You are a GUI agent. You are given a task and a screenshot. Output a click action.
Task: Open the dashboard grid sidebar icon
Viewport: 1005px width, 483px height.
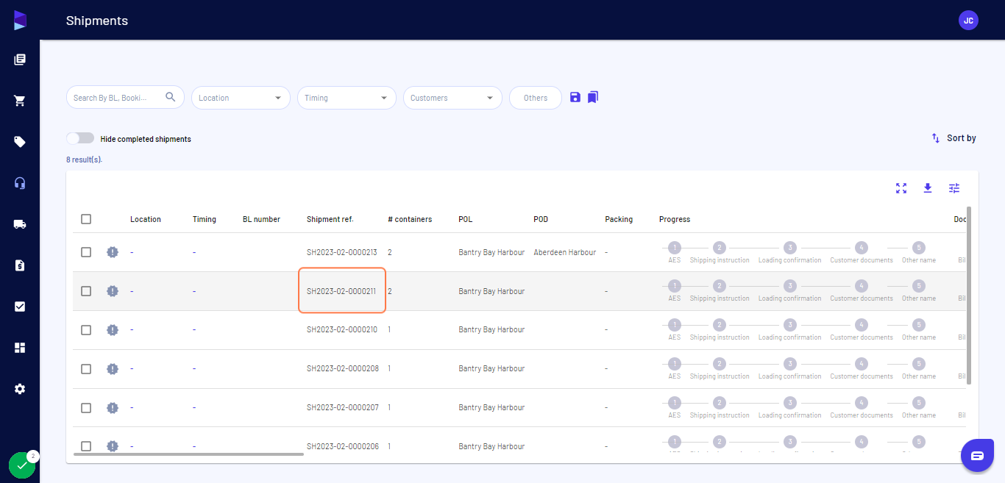pos(20,348)
